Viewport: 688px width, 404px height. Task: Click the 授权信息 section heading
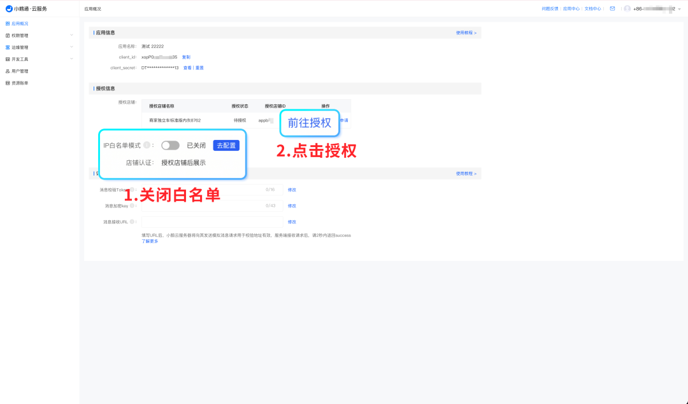(105, 88)
